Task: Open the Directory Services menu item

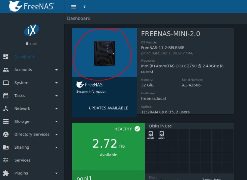Action: [x=32, y=134]
